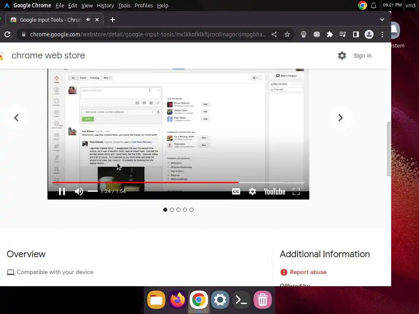Screen dimensions: 419x314
Task: Click the 09:21 PM clock
Action: (x=392, y=5)
